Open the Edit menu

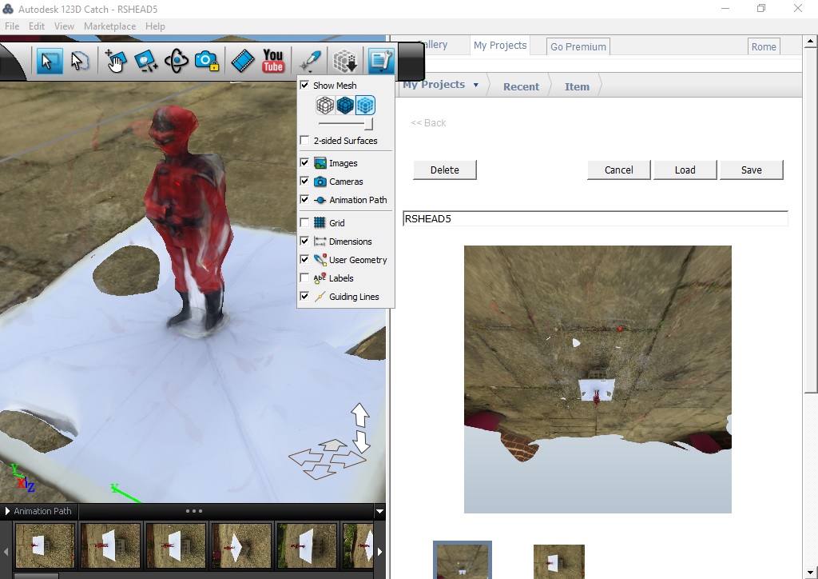point(37,26)
